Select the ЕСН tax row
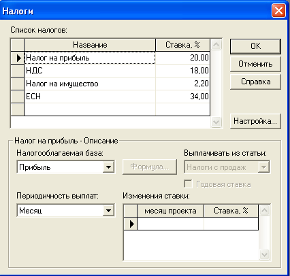The width and height of the screenshot is (290, 276). 117,97
